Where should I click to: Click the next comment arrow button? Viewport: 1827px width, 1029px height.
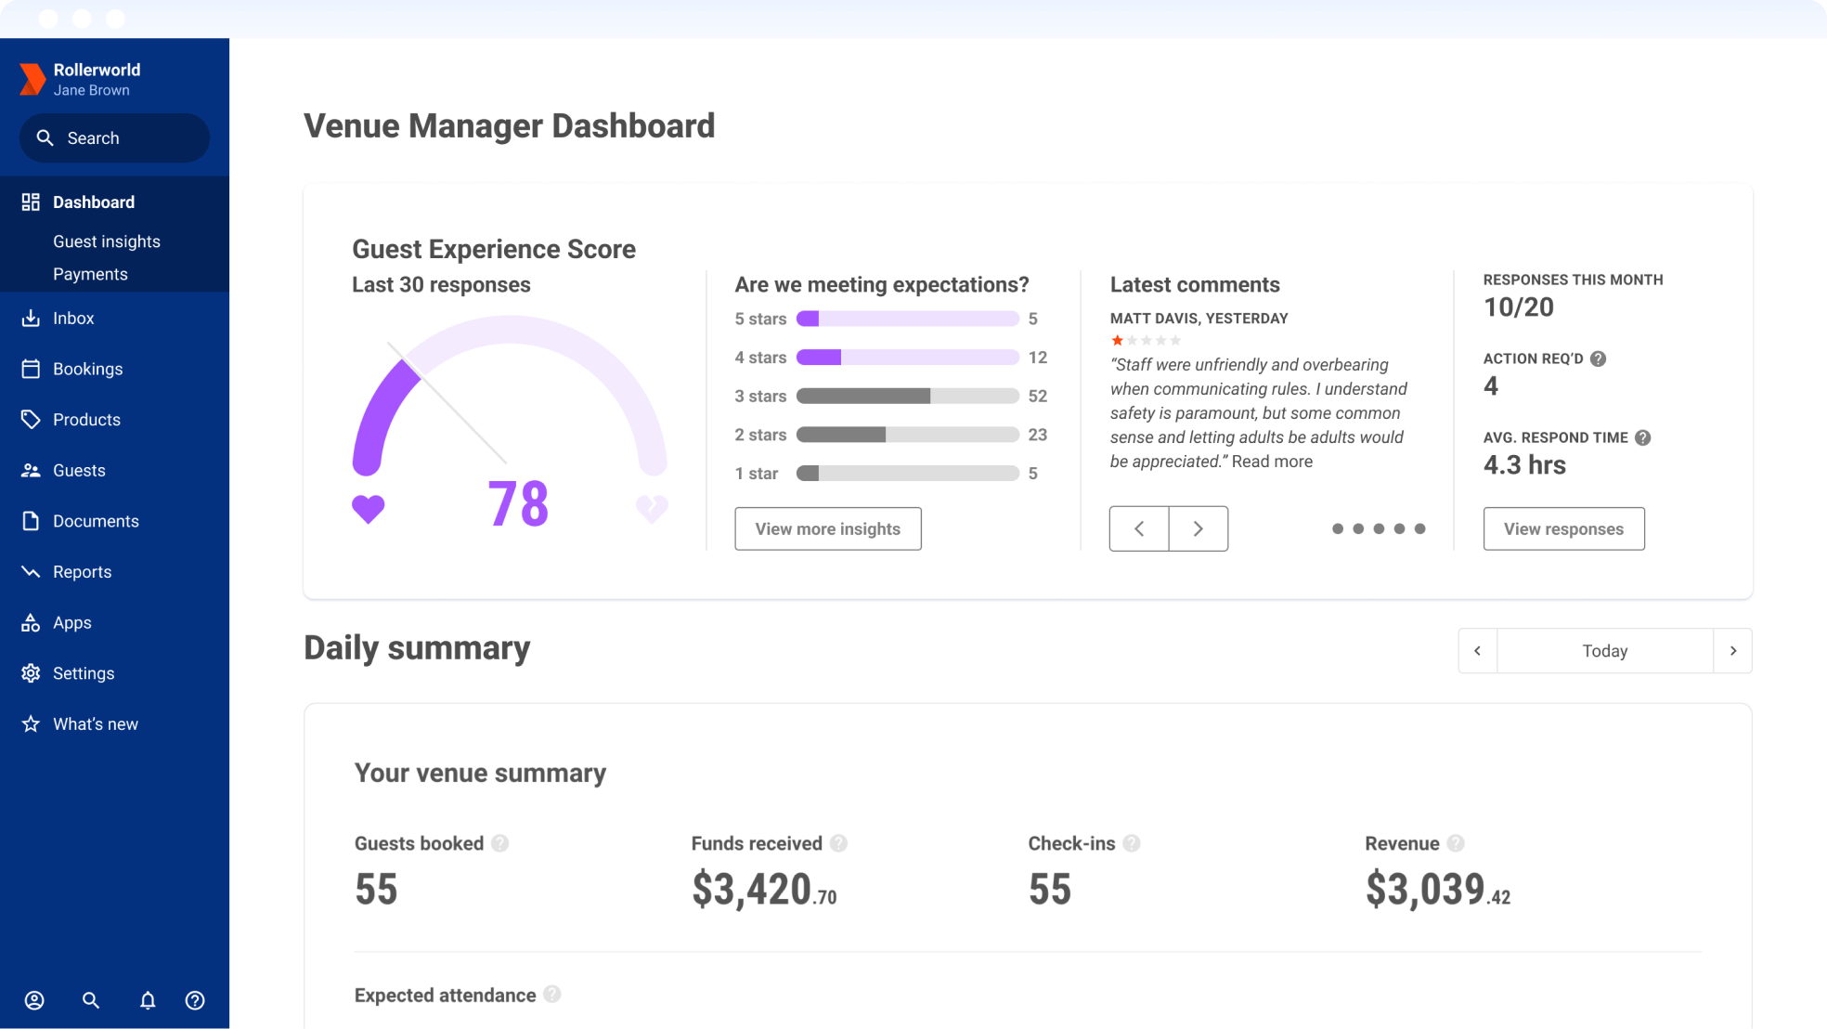(1197, 528)
